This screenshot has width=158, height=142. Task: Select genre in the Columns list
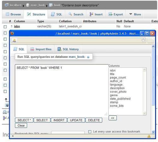[x=114, y=95]
